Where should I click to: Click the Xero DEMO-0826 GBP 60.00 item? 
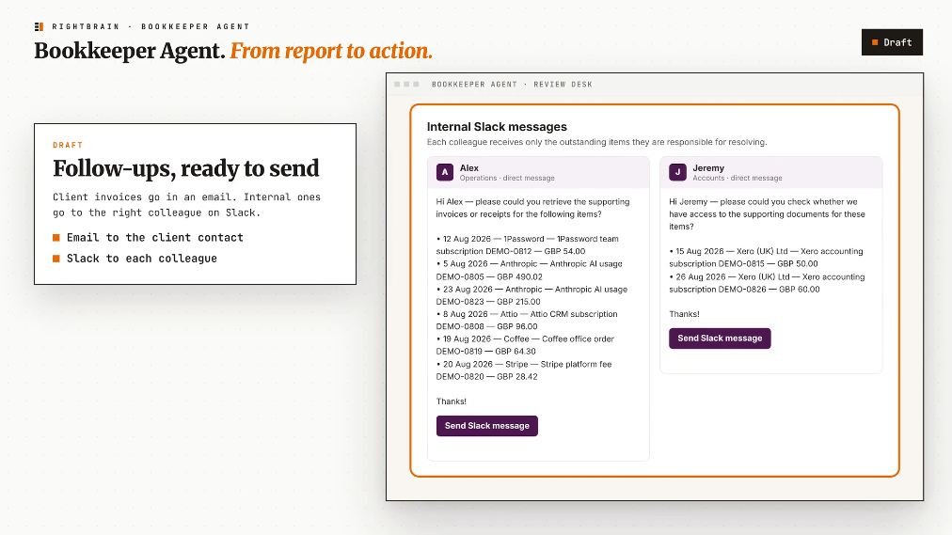coord(767,283)
